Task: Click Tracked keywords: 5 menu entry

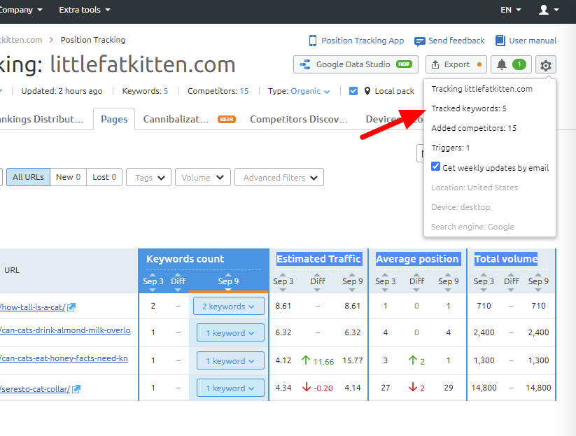Action: pyautogui.click(x=469, y=108)
